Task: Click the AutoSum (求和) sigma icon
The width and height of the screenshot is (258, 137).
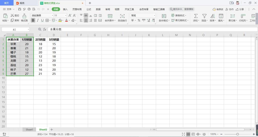Action: (x=196, y=16)
